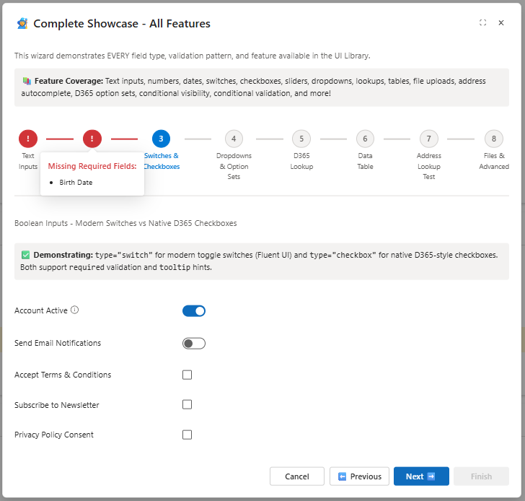The image size is (525, 501).
Task: Click 'Missing Required Fields:' heading
Action: pyautogui.click(x=92, y=166)
